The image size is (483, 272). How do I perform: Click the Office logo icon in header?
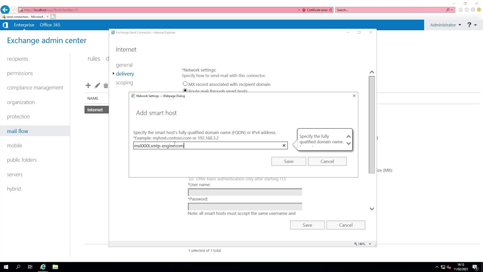click(5, 25)
